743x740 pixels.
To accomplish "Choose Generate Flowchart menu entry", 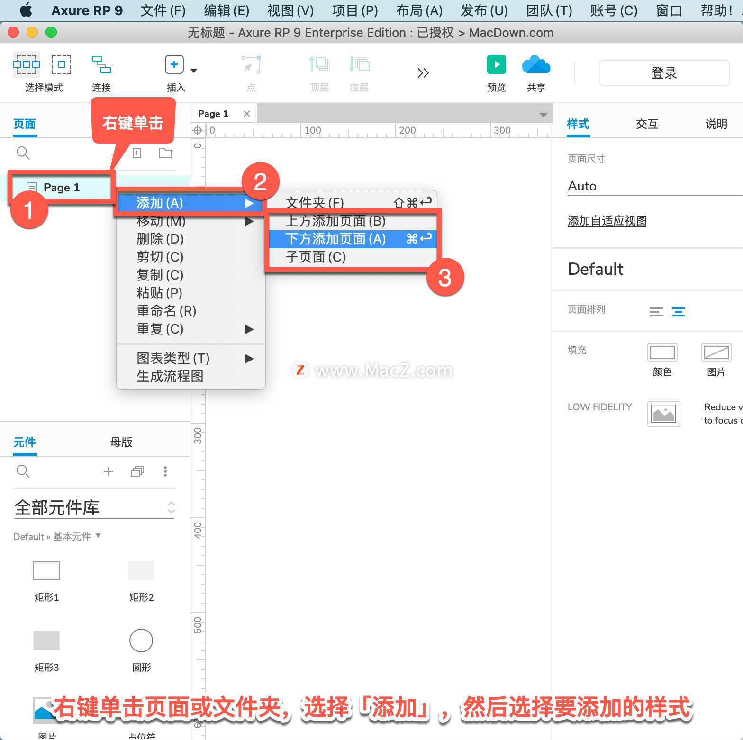I will pos(191,377).
